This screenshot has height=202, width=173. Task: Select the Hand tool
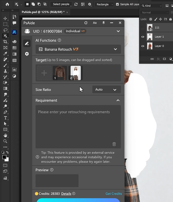[x=5, y=135]
